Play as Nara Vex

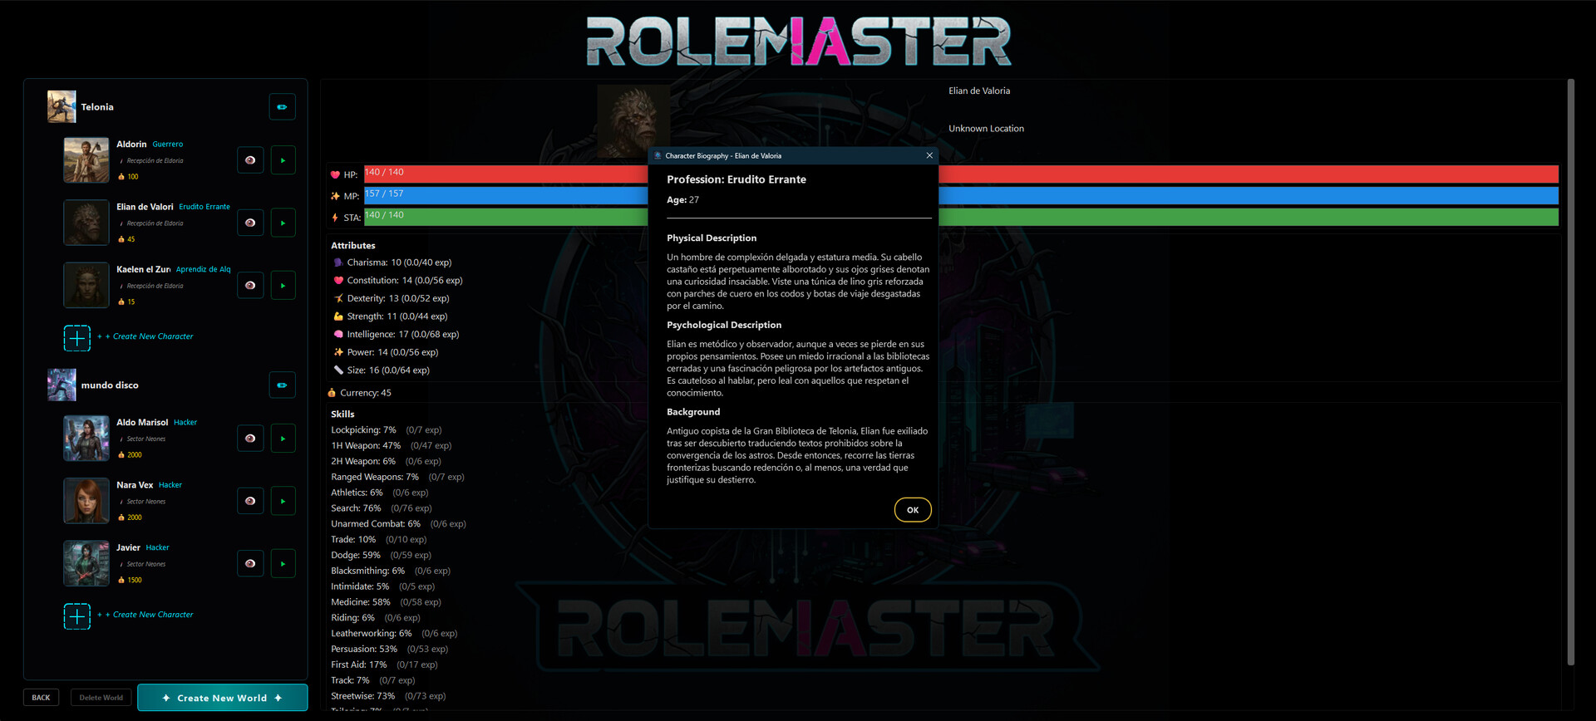coord(283,501)
